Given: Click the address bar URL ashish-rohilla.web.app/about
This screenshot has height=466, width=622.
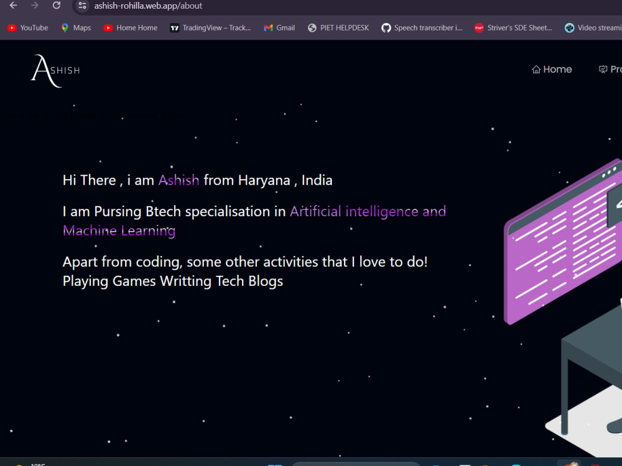Looking at the screenshot, I should (x=148, y=6).
